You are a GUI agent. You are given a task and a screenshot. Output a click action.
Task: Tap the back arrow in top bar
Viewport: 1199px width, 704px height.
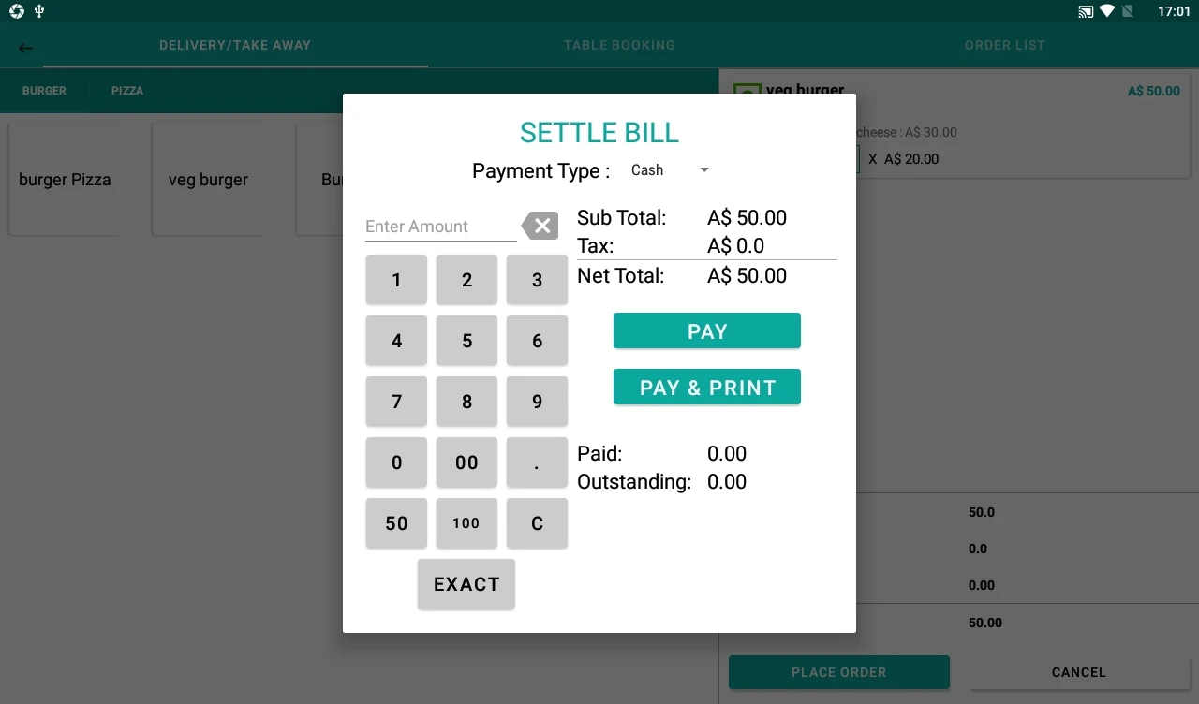coord(25,48)
